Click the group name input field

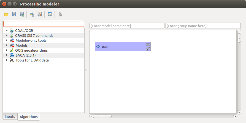203,26
